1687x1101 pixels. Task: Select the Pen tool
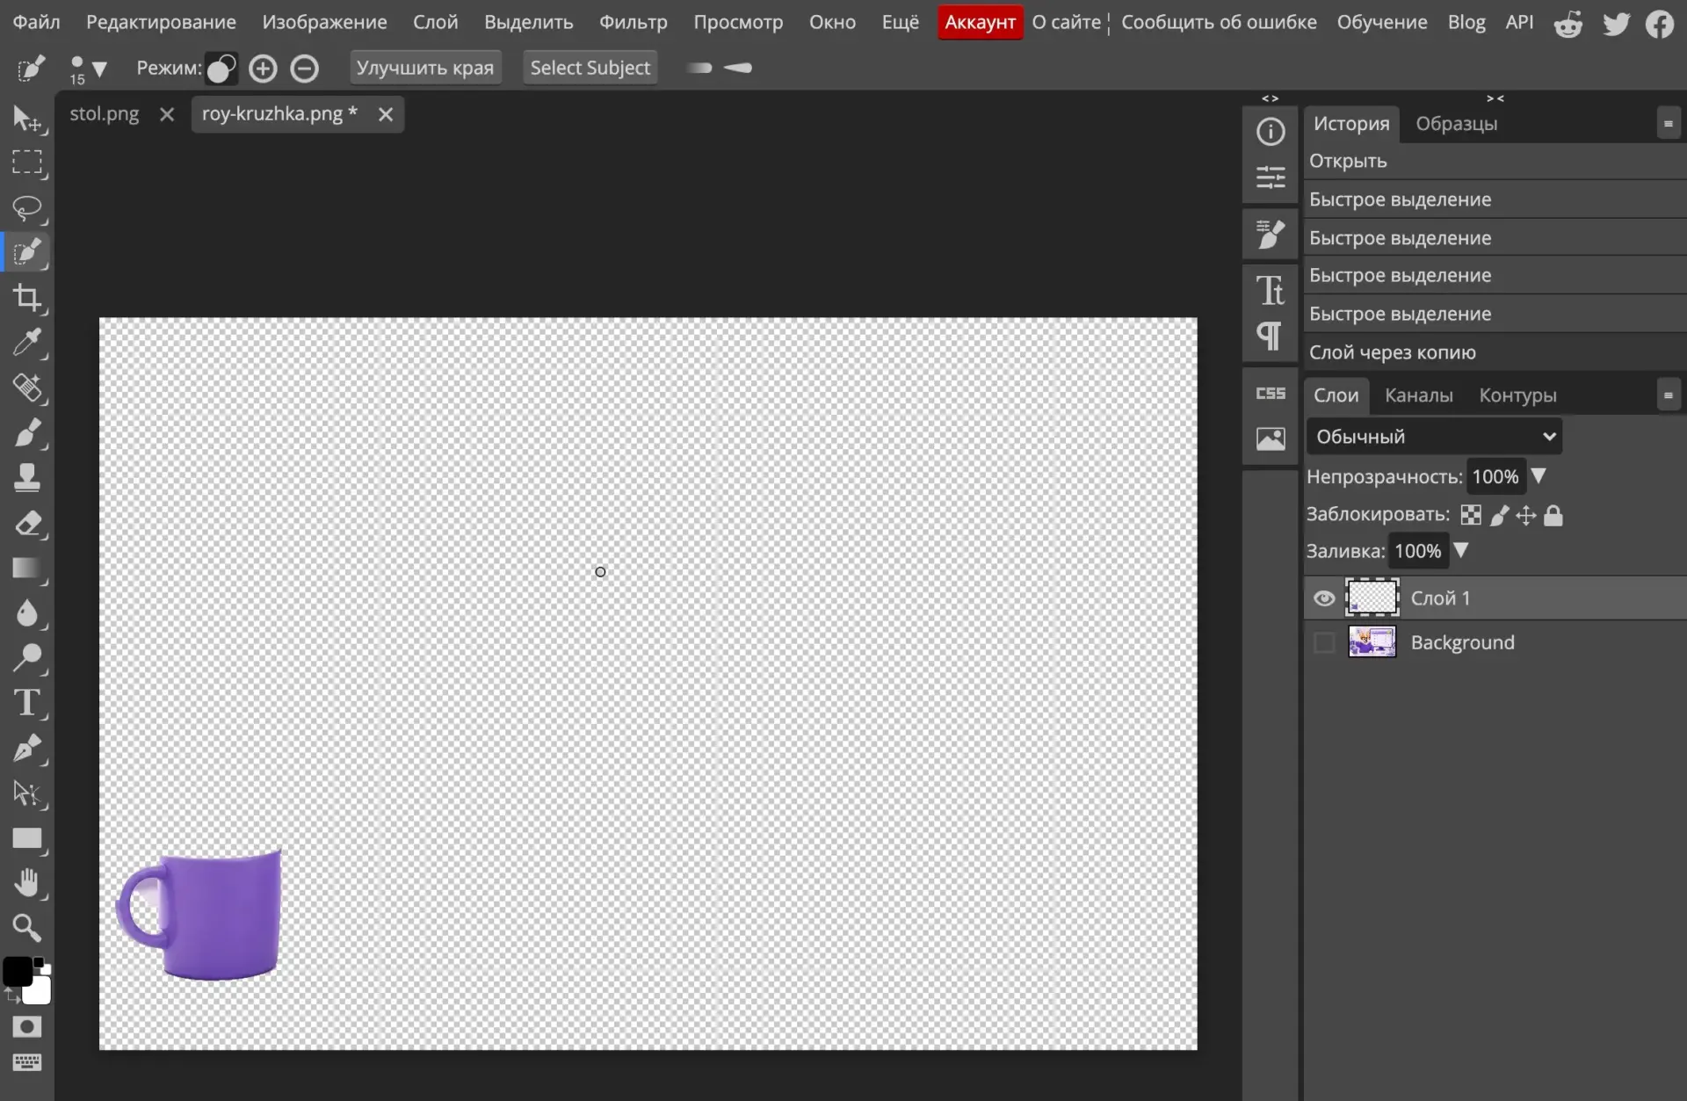[27, 749]
